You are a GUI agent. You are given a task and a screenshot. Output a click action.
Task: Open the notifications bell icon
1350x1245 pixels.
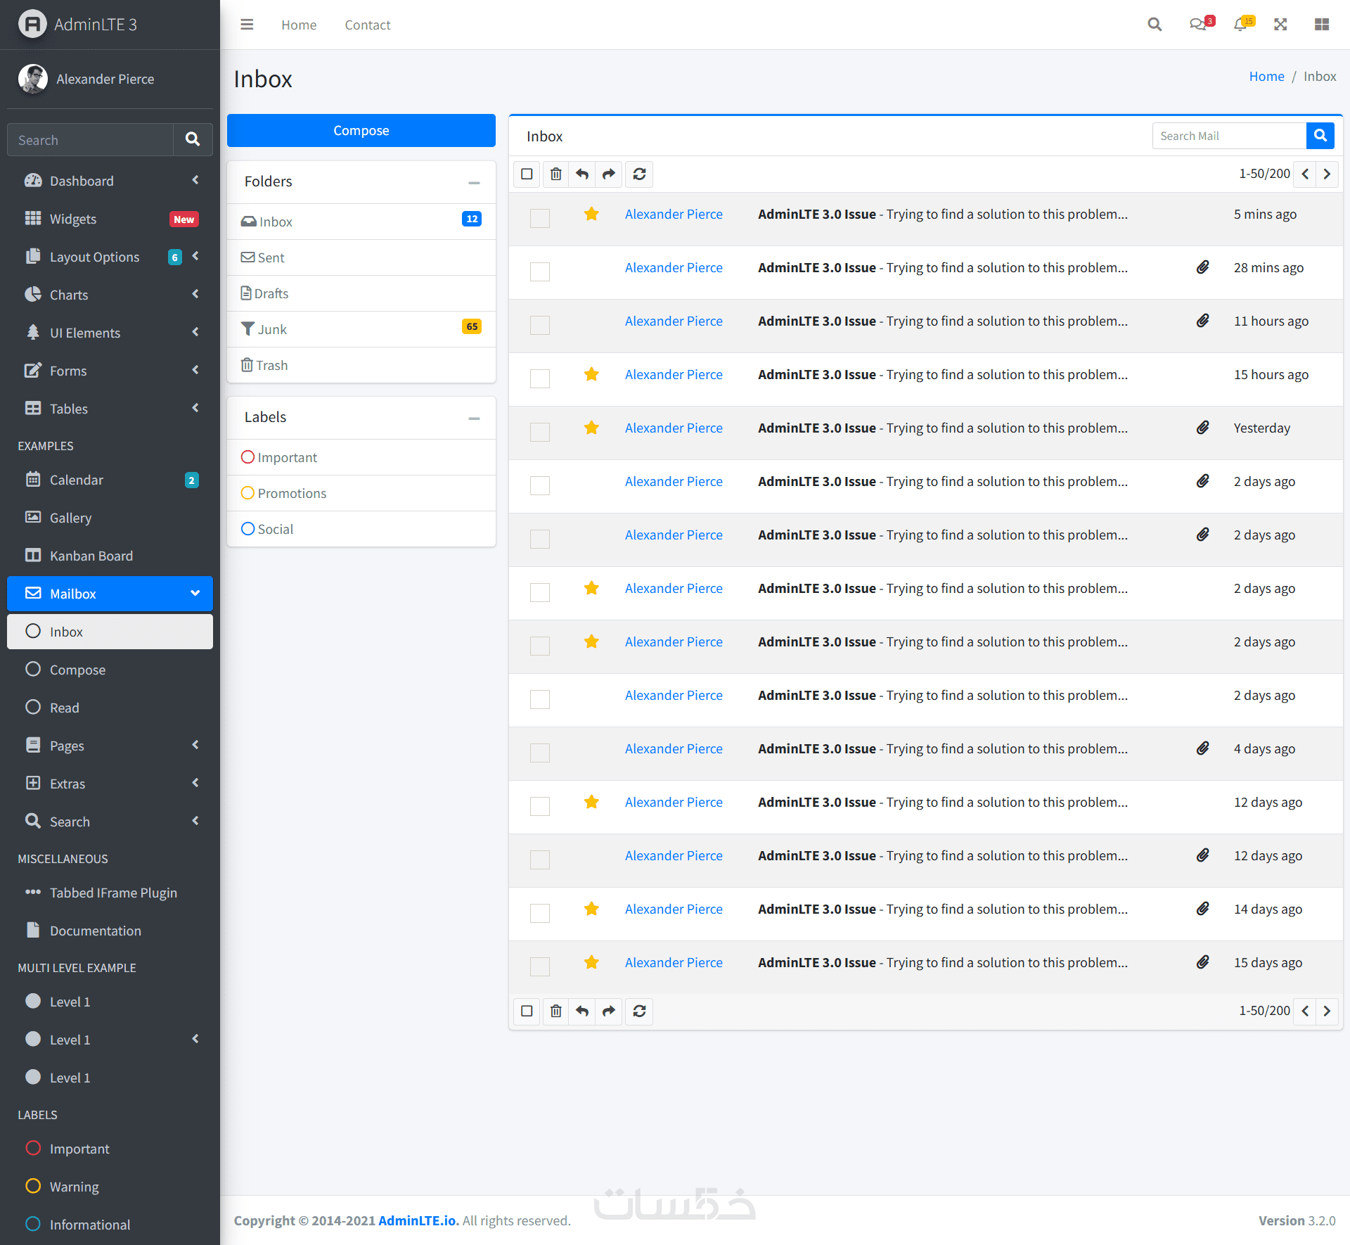pyautogui.click(x=1241, y=25)
